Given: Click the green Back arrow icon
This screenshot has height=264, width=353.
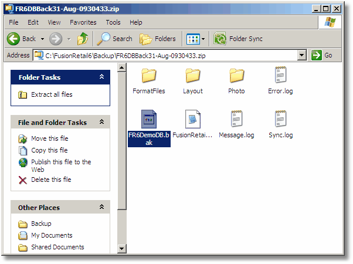Looking at the screenshot, I should [13, 39].
